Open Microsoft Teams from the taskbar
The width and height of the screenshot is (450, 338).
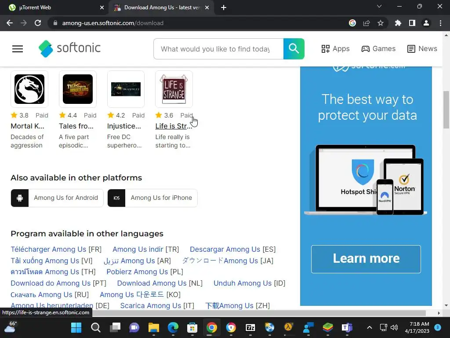(x=347, y=327)
